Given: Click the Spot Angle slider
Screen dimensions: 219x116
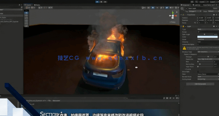Looking at the screenshot, I should click(205, 34).
